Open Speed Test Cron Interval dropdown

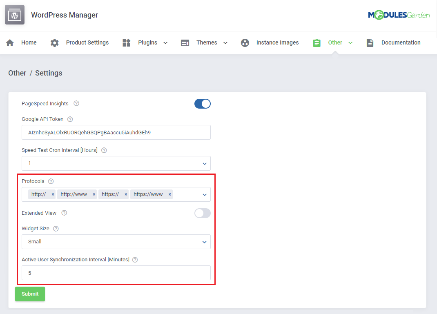[116, 163]
